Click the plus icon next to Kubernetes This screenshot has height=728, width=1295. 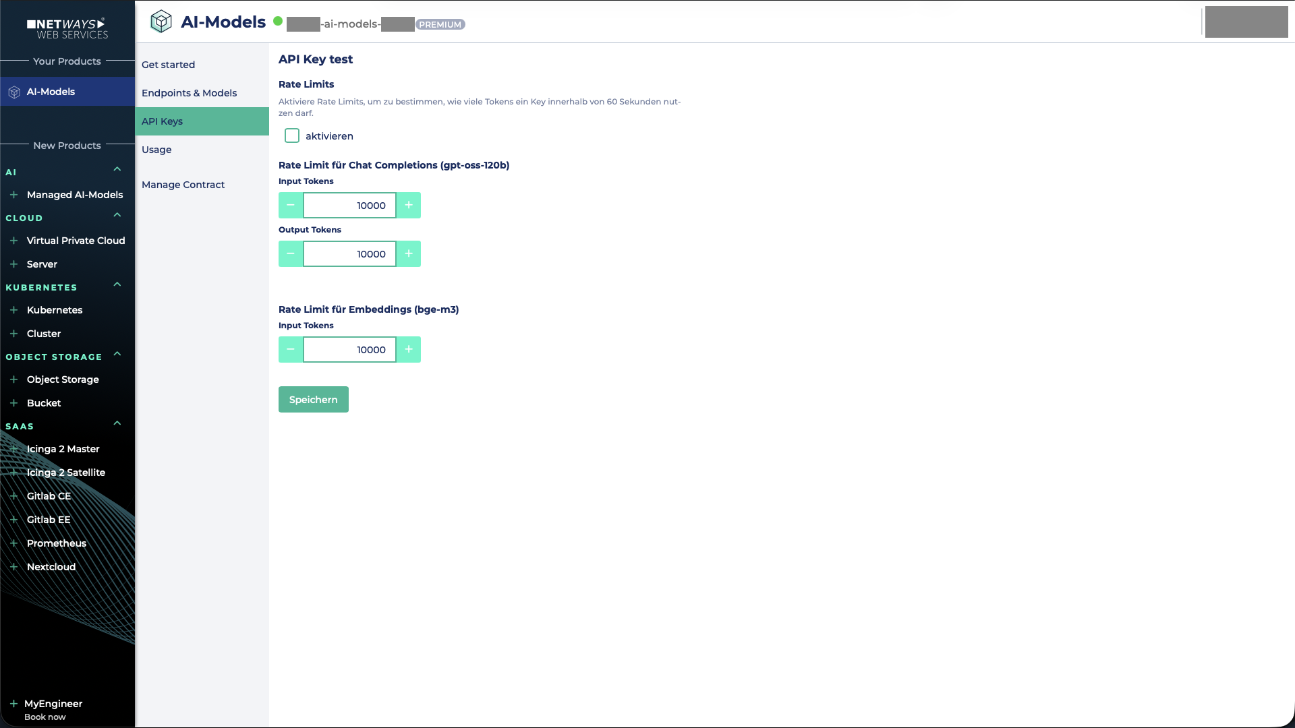(14, 310)
